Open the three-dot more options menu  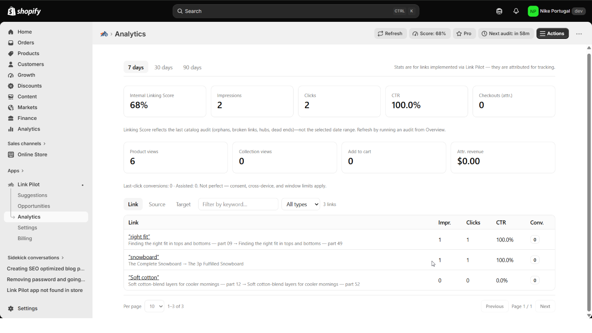tap(579, 34)
